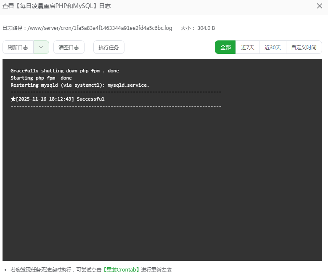Close the log viewer dialog

click(x=320, y=6)
